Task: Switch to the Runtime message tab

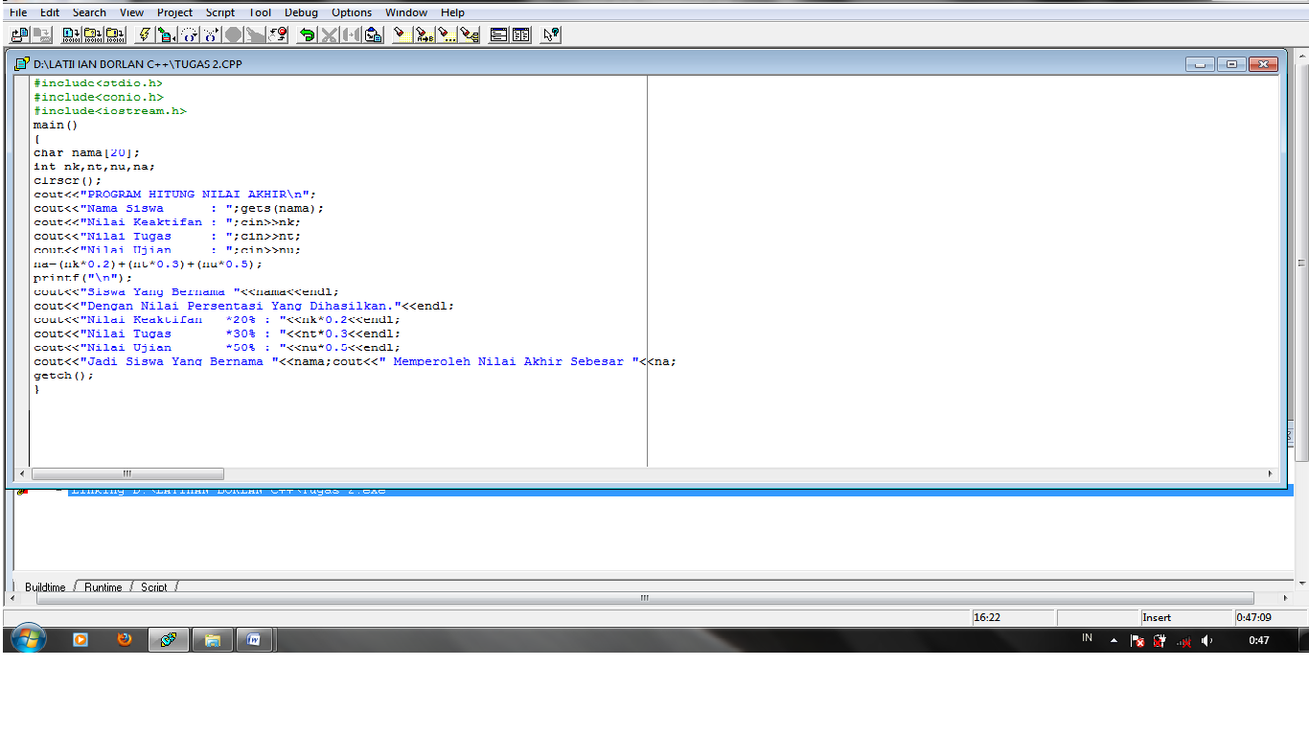Action: (103, 587)
